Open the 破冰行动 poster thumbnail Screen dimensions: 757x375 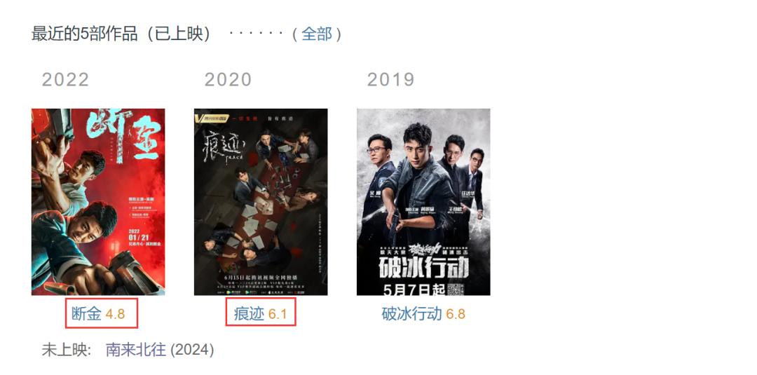click(x=423, y=202)
